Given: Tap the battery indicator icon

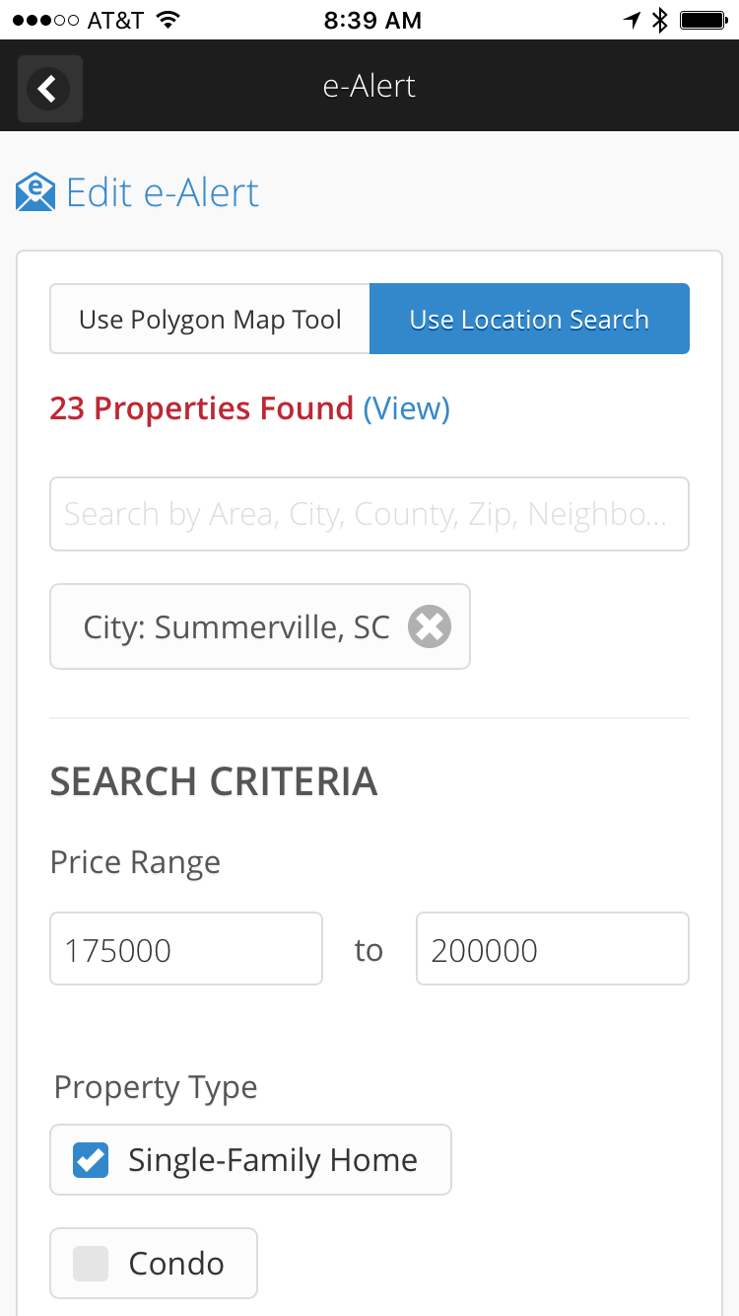Looking at the screenshot, I should click(704, 20).
